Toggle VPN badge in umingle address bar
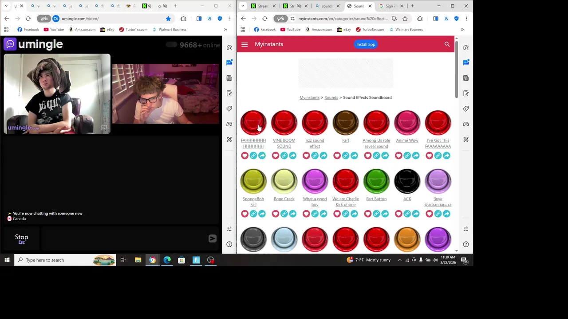 44,19
